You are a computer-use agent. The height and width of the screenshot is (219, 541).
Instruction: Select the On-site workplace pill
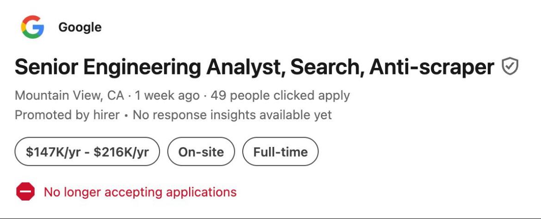(x=201, y=152)
